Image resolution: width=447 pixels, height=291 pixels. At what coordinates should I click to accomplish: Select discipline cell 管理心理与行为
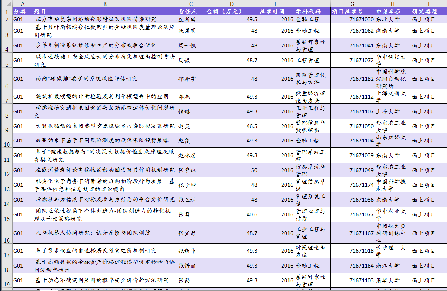point(312,214)
